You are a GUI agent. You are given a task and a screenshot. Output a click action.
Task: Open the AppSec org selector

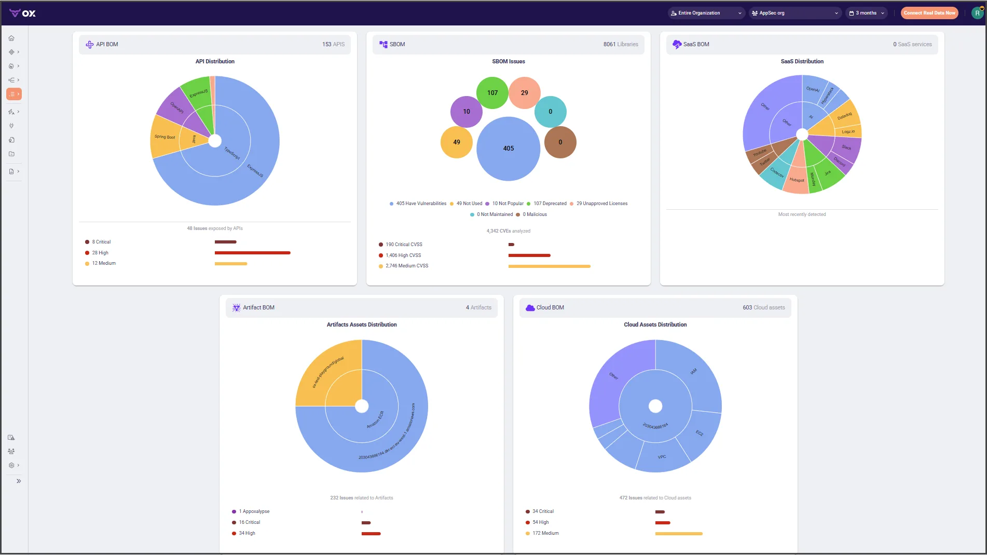(794, 12)
